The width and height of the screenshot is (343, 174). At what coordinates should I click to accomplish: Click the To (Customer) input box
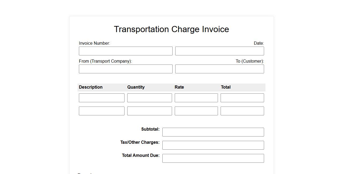[x=220, y=69]
